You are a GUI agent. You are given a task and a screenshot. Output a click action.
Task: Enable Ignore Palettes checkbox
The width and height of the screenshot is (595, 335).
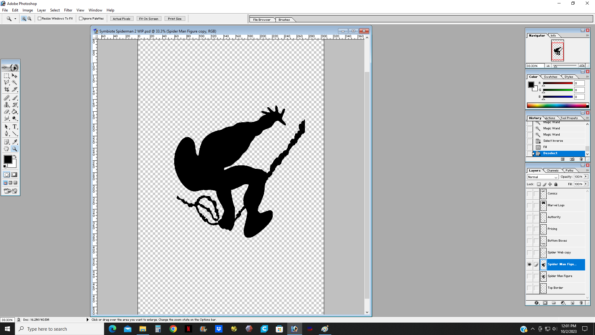(x=81, y=19)
